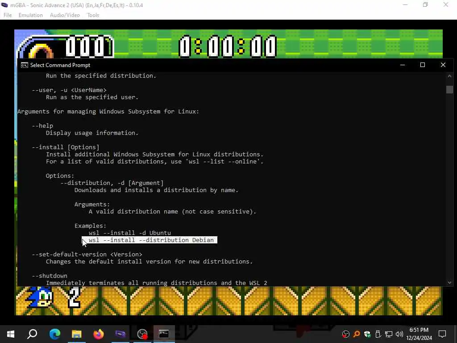Click highlighted 'wsl --install --distribution Debian' line
Screen dimensions: 457x343
[150, 240]
